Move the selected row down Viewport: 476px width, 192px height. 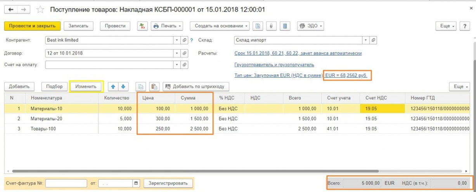pos(123,87)
